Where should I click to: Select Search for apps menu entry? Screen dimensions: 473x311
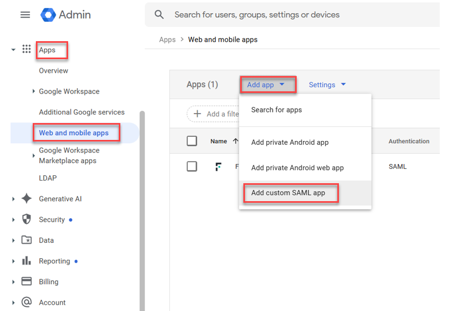pyautogui.click(x=277, y=110)
